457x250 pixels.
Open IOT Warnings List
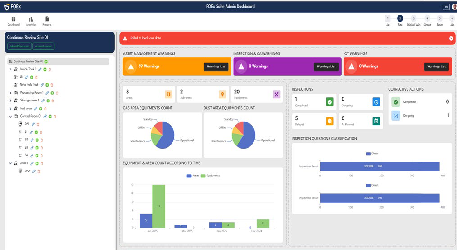pyautogui.click(x=436, y=66)
